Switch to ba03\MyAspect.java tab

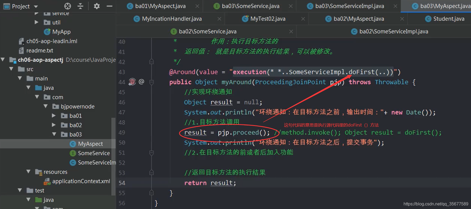click(x=441, y=6)
